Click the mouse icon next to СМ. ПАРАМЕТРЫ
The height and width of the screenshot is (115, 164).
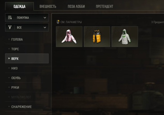coord(58,22)
